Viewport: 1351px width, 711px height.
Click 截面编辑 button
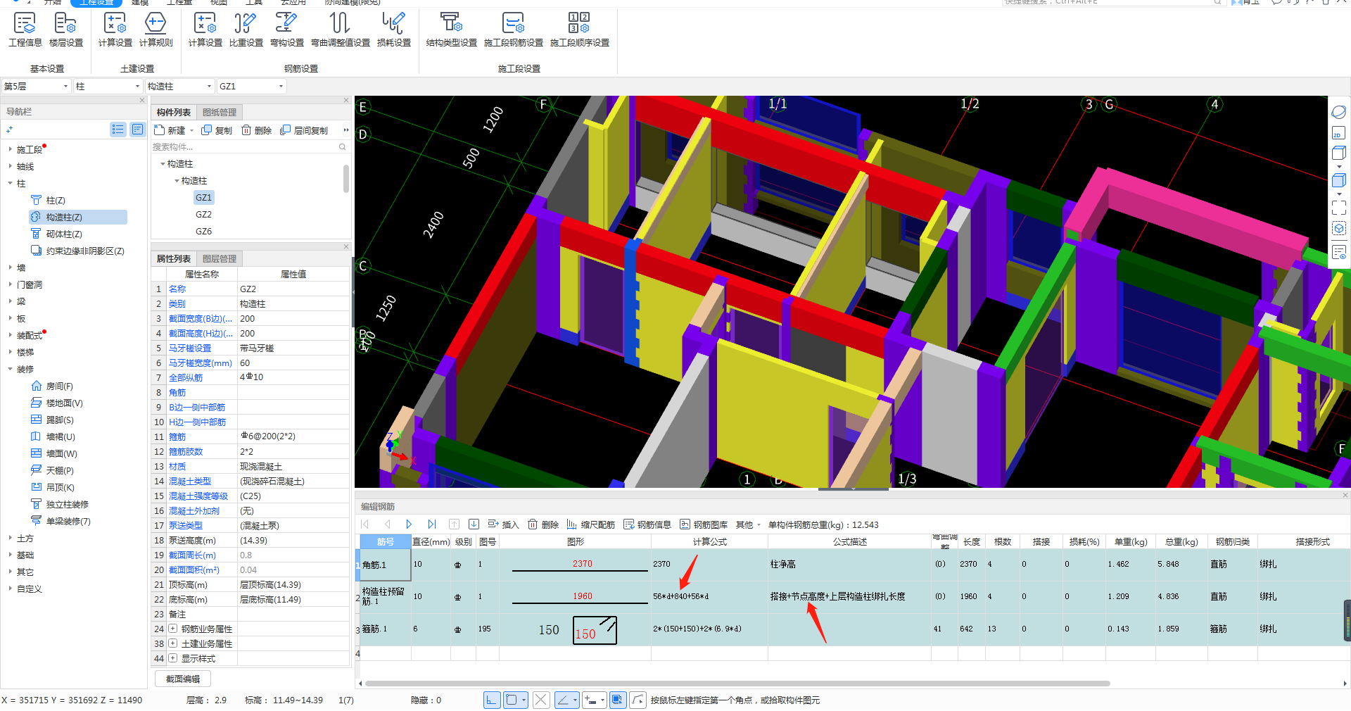click(x=183, y=679)
